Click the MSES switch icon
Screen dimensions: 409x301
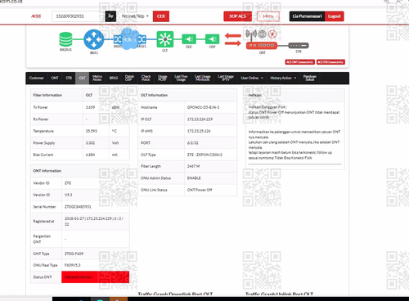142,39
